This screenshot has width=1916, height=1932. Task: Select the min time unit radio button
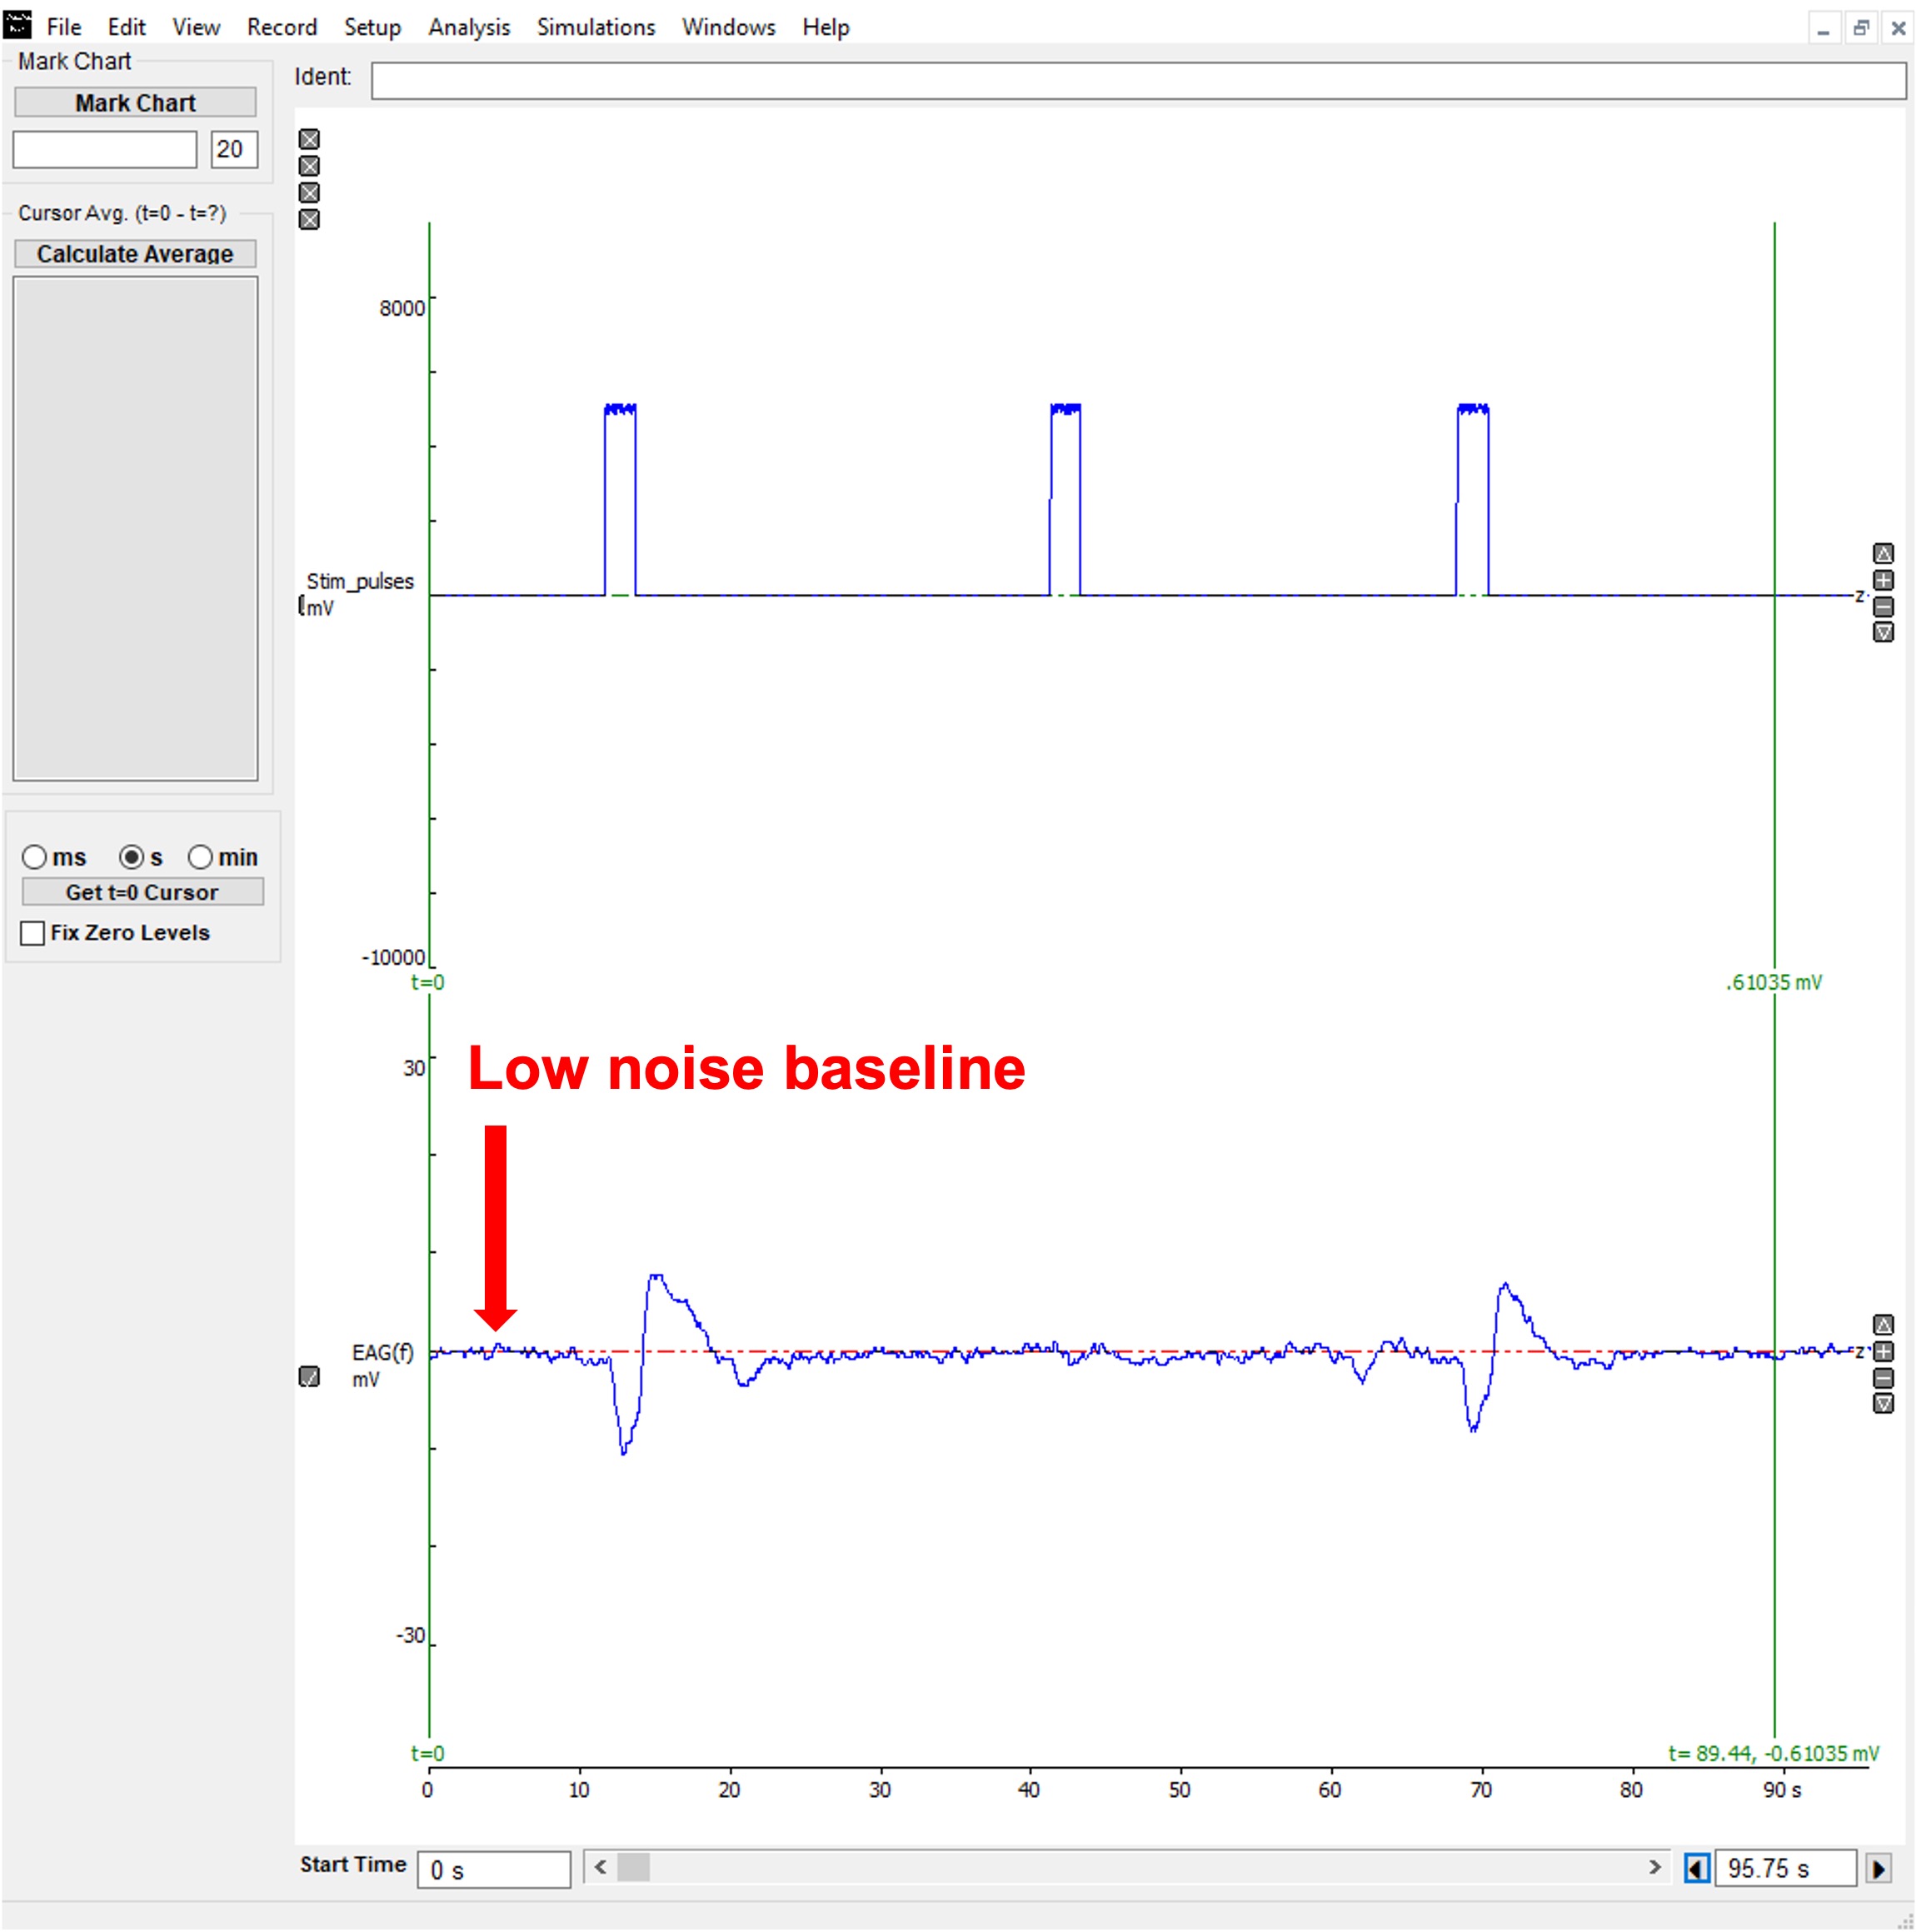click(x=200, y=857)
